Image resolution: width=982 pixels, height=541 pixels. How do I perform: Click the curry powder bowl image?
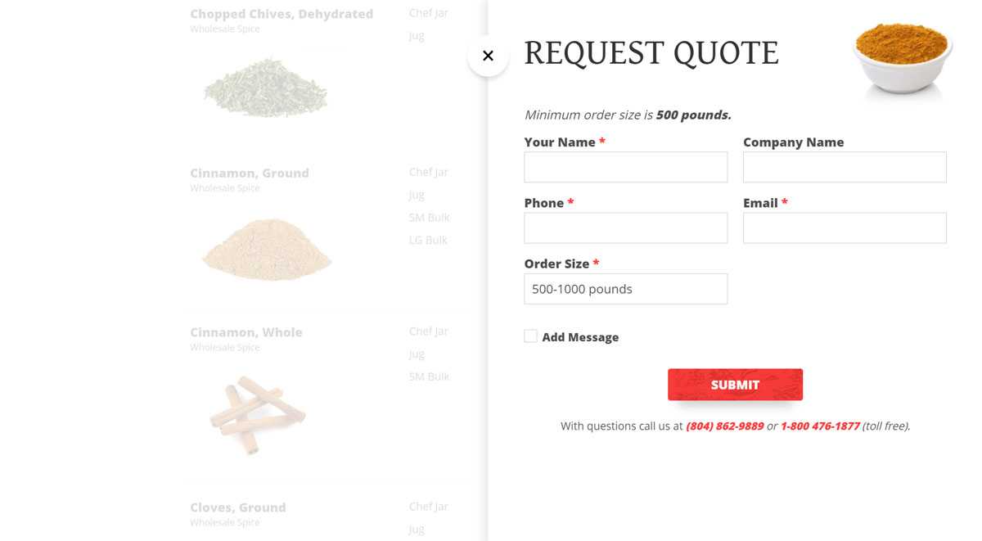point(903,57)
